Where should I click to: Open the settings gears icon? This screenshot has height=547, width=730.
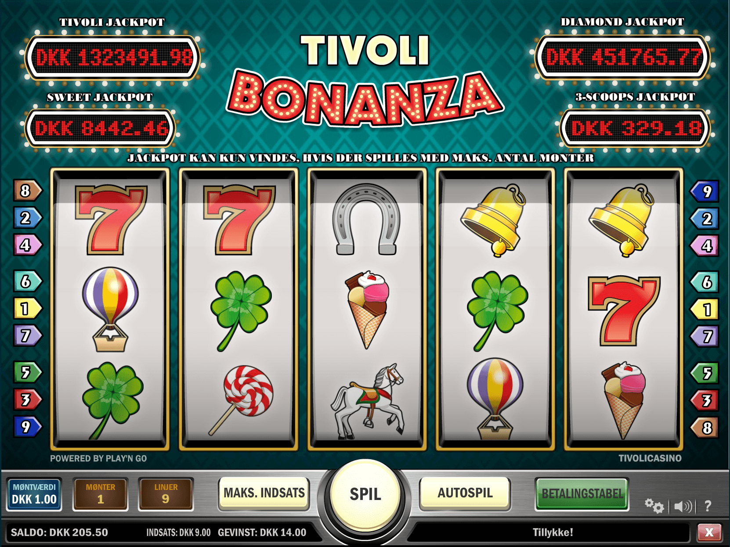click(x=654, y=506)
